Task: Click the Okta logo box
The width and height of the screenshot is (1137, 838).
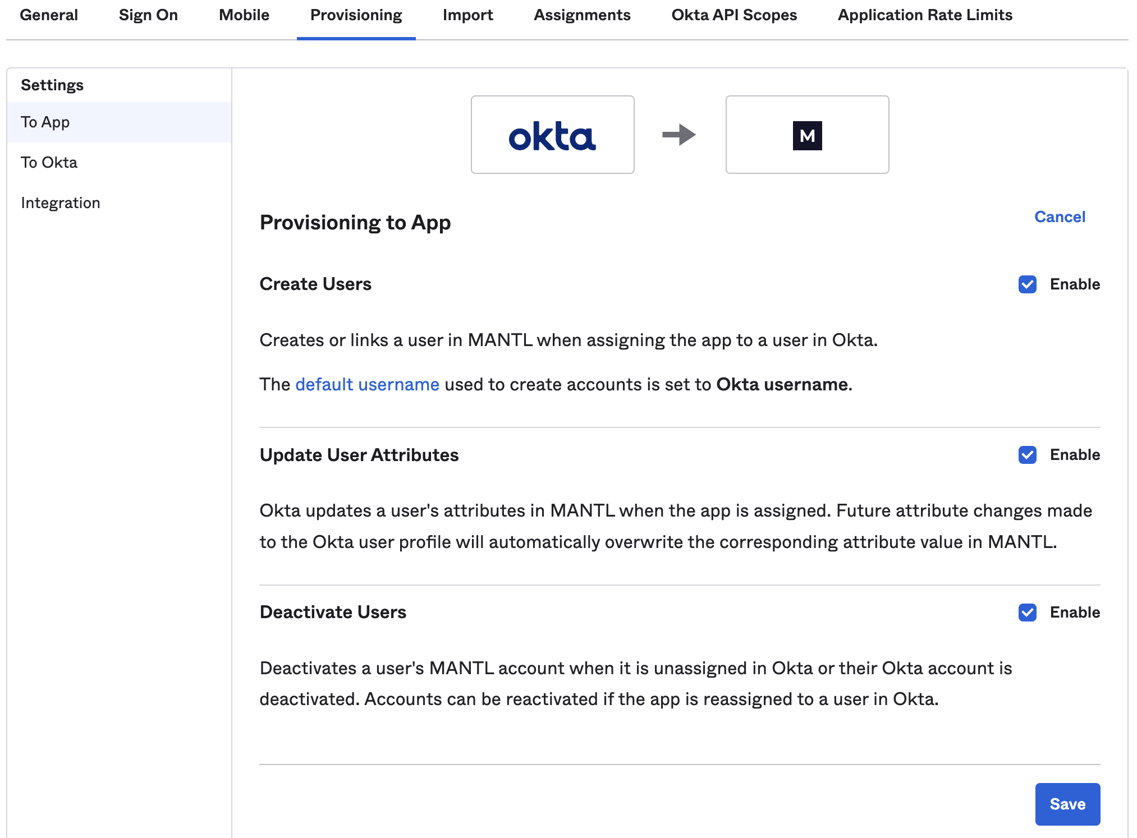Action: [x=553, y=135]
